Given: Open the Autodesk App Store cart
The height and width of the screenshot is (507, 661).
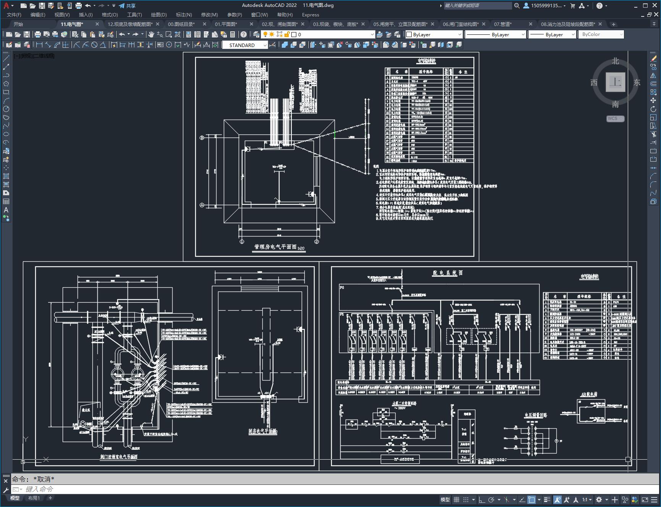Looking at the screenshot, I should coord(572,6).
